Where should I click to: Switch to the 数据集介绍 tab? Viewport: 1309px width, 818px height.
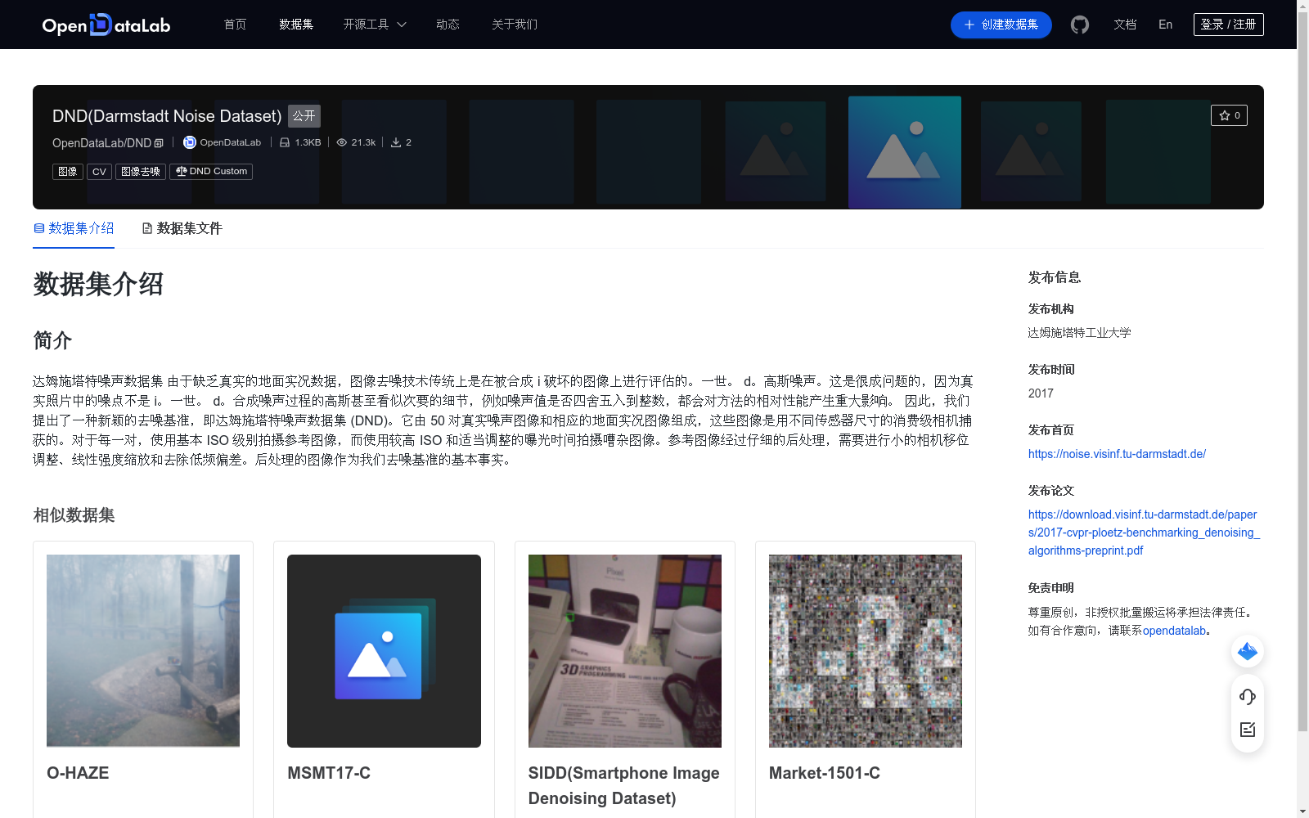[x=74, y=228]
